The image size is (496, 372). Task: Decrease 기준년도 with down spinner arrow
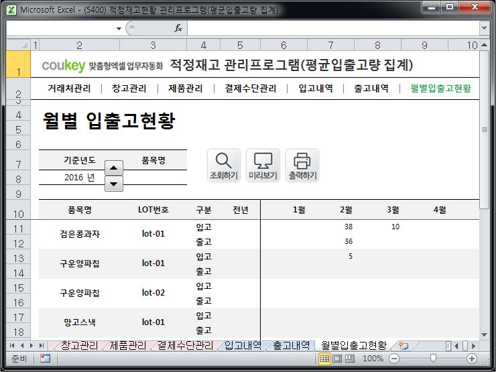(x=113, y=184)
